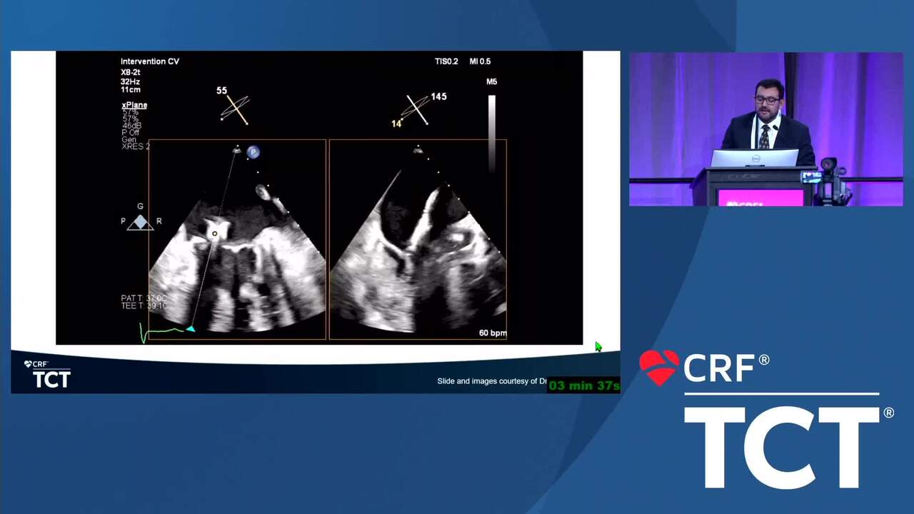Click 'Slide and images courtesy of' text
Screen dimensions: 914x514
[487, 381]
